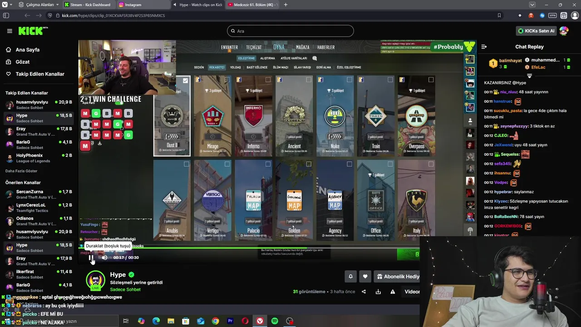Bookmark this page with the bookmark icon
Image resolution: width=581 pixels, height=327 pixels.
pos(499,15)
